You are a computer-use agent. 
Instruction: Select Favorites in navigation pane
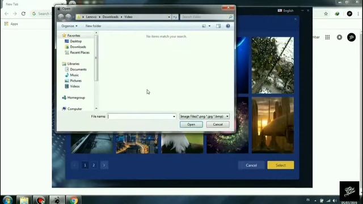point(74,36)
